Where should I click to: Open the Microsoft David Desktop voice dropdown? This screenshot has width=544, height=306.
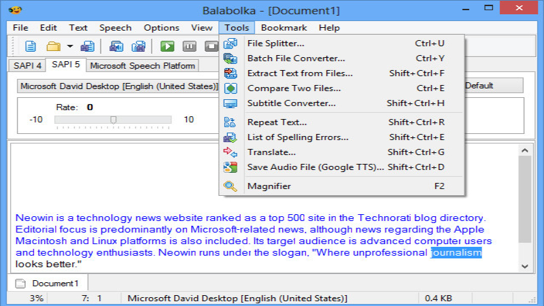(118, 86)
